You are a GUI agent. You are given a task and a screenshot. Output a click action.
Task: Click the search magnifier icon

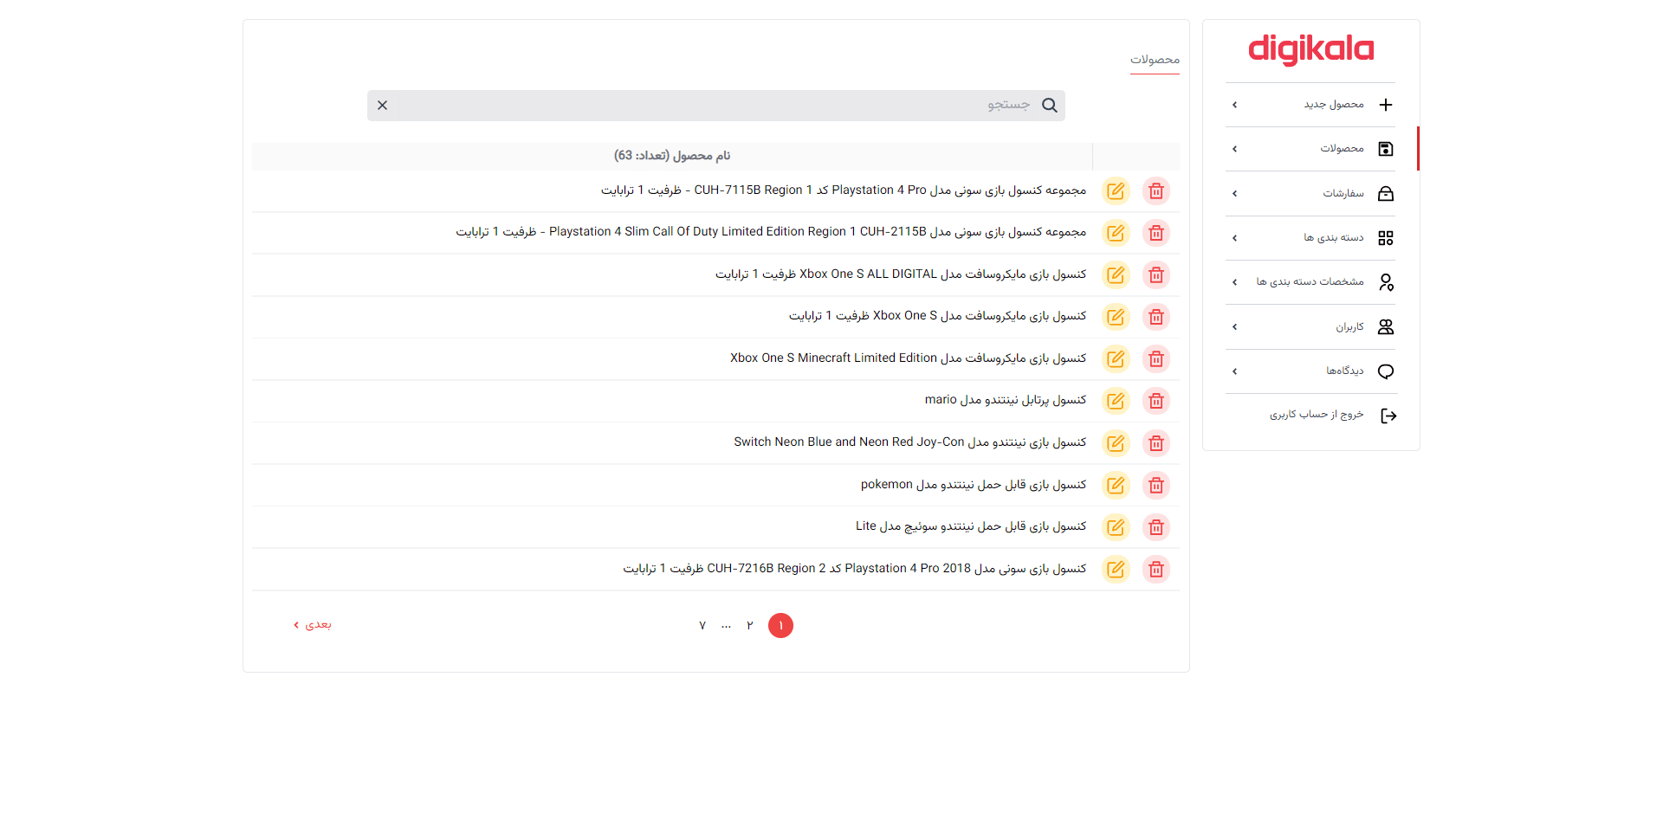pyautogui.click(x=1050, y=106)
